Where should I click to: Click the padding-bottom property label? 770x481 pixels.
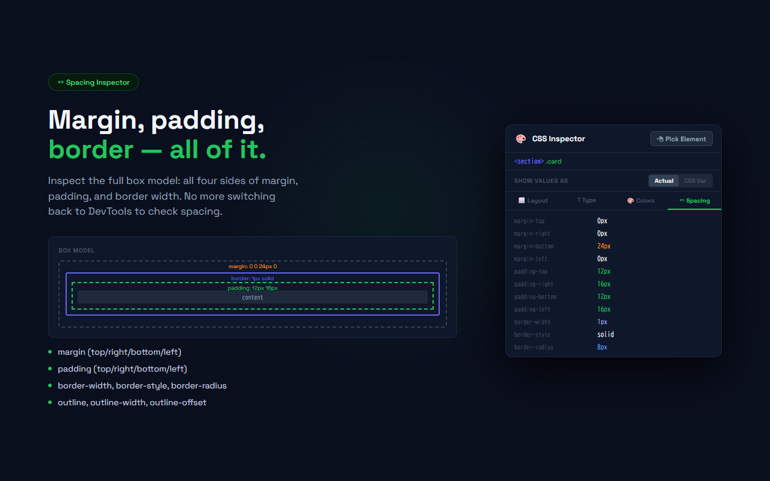(x=535, y=297)
